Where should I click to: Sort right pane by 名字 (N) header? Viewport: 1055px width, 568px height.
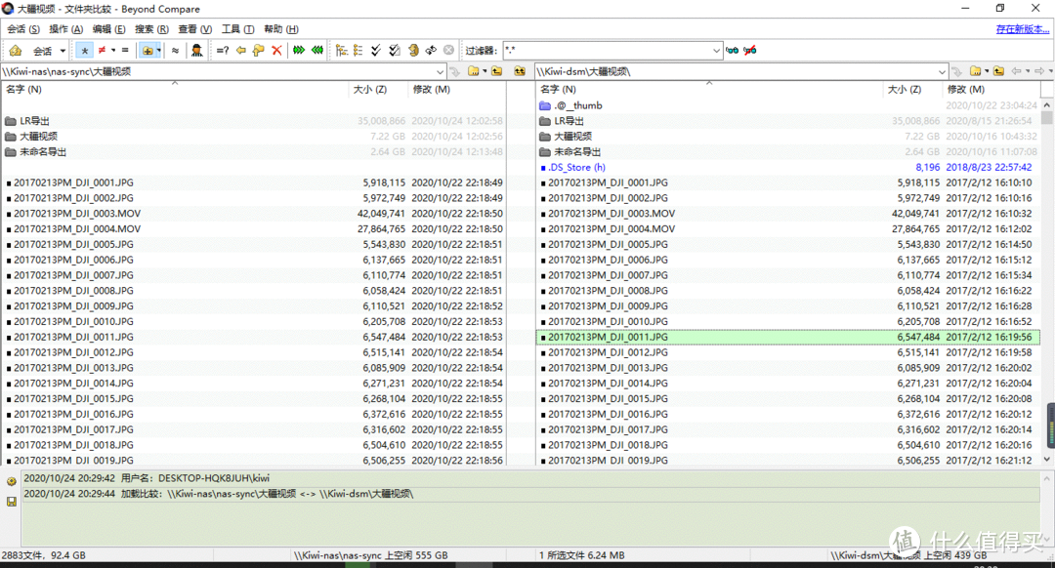pyautogui.click(x=558, y=90)
